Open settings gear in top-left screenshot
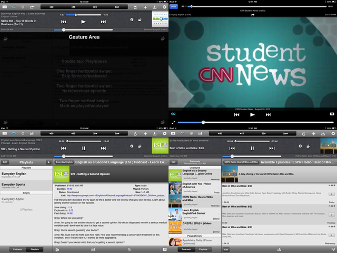The height and width of the screenshot is (253, 337). click(164, 7)
